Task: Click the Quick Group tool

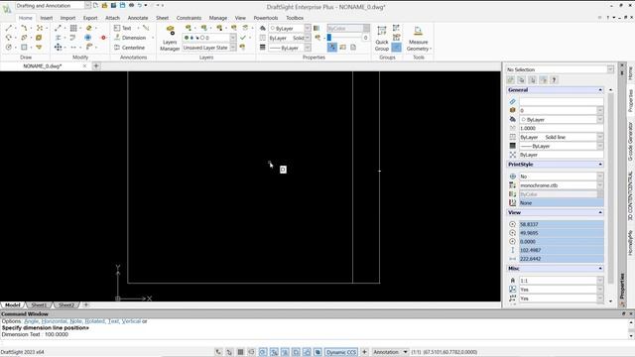Action: 381,39
